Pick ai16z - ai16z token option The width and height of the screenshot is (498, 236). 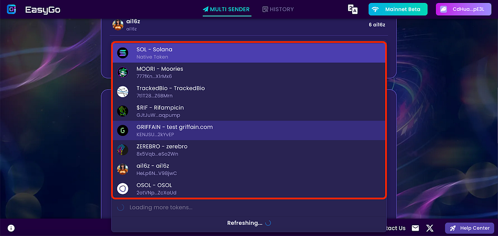click(x=249, y=169)
